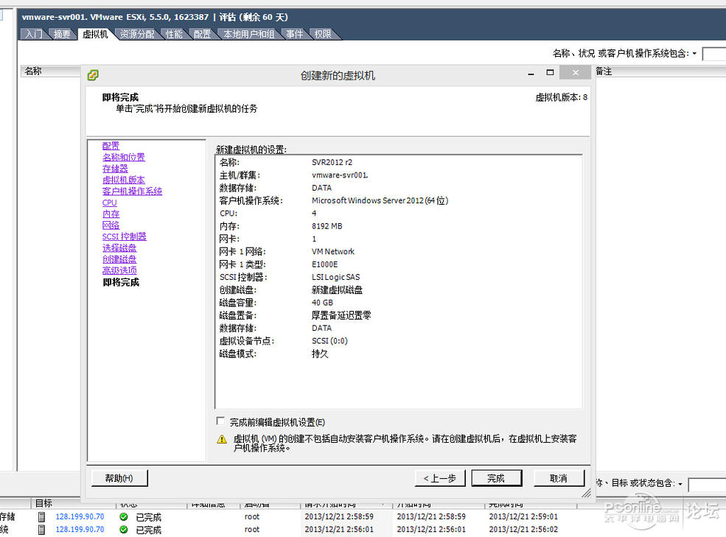
Task: Click the yellow warning icon beside the VM note
Action: [222, 439]
